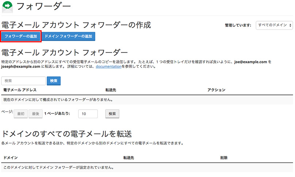Click 転送先 header in domain forwarders table
This screenshot has height=177, width=295.
(129, 158)
